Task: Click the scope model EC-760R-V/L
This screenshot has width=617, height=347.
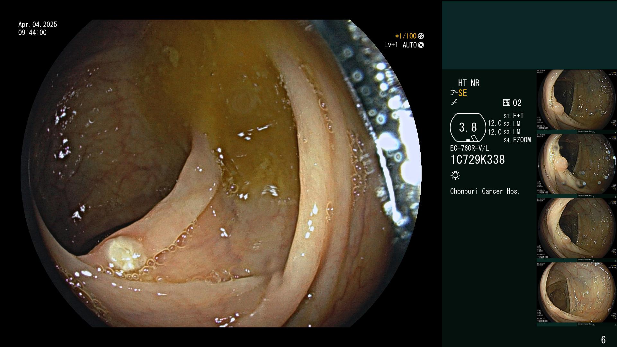Action: 469,148
